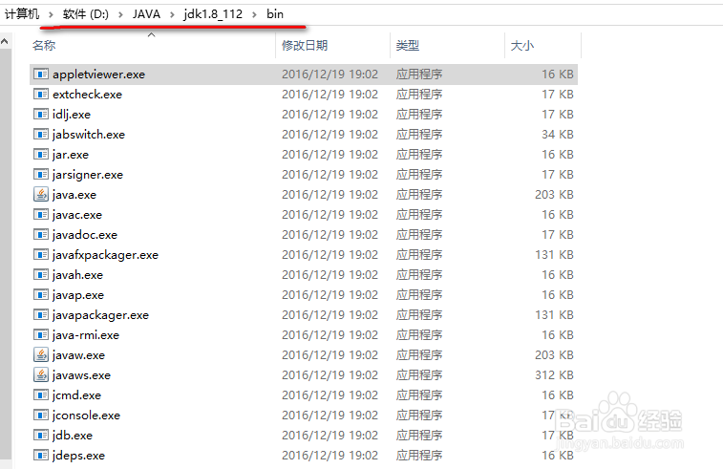Click the javah.exe file icon
The width and height of the screenshot is (723, 469).
click(x=41, y=274)
